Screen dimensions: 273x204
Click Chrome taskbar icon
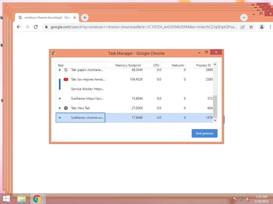pos(37,199)
